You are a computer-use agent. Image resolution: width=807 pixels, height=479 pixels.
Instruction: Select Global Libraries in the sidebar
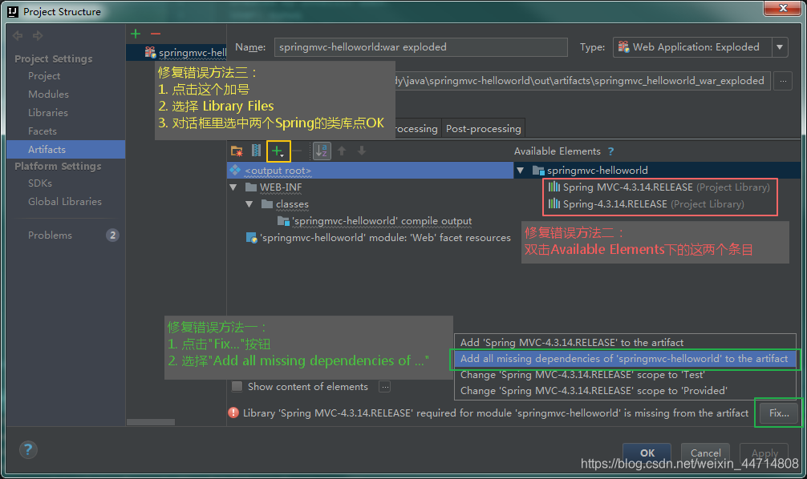point(65,202)
